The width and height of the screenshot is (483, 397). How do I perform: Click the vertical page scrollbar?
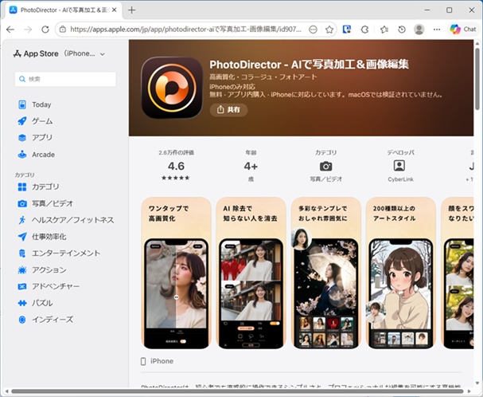477,79
